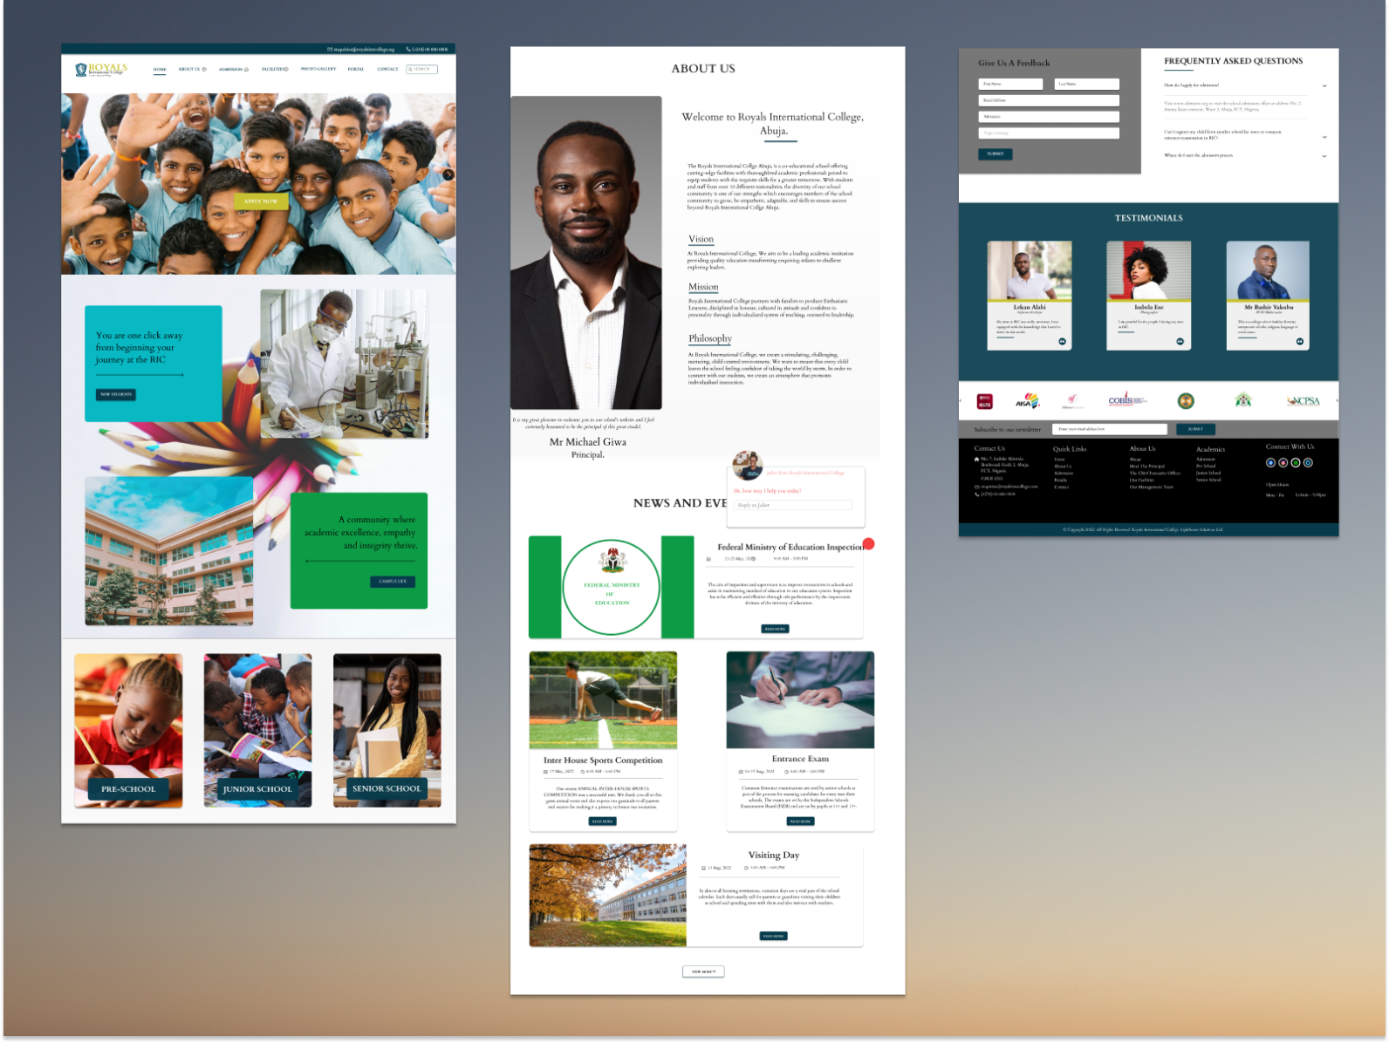Click the Federal Ministry of Education image

[611, 588]
